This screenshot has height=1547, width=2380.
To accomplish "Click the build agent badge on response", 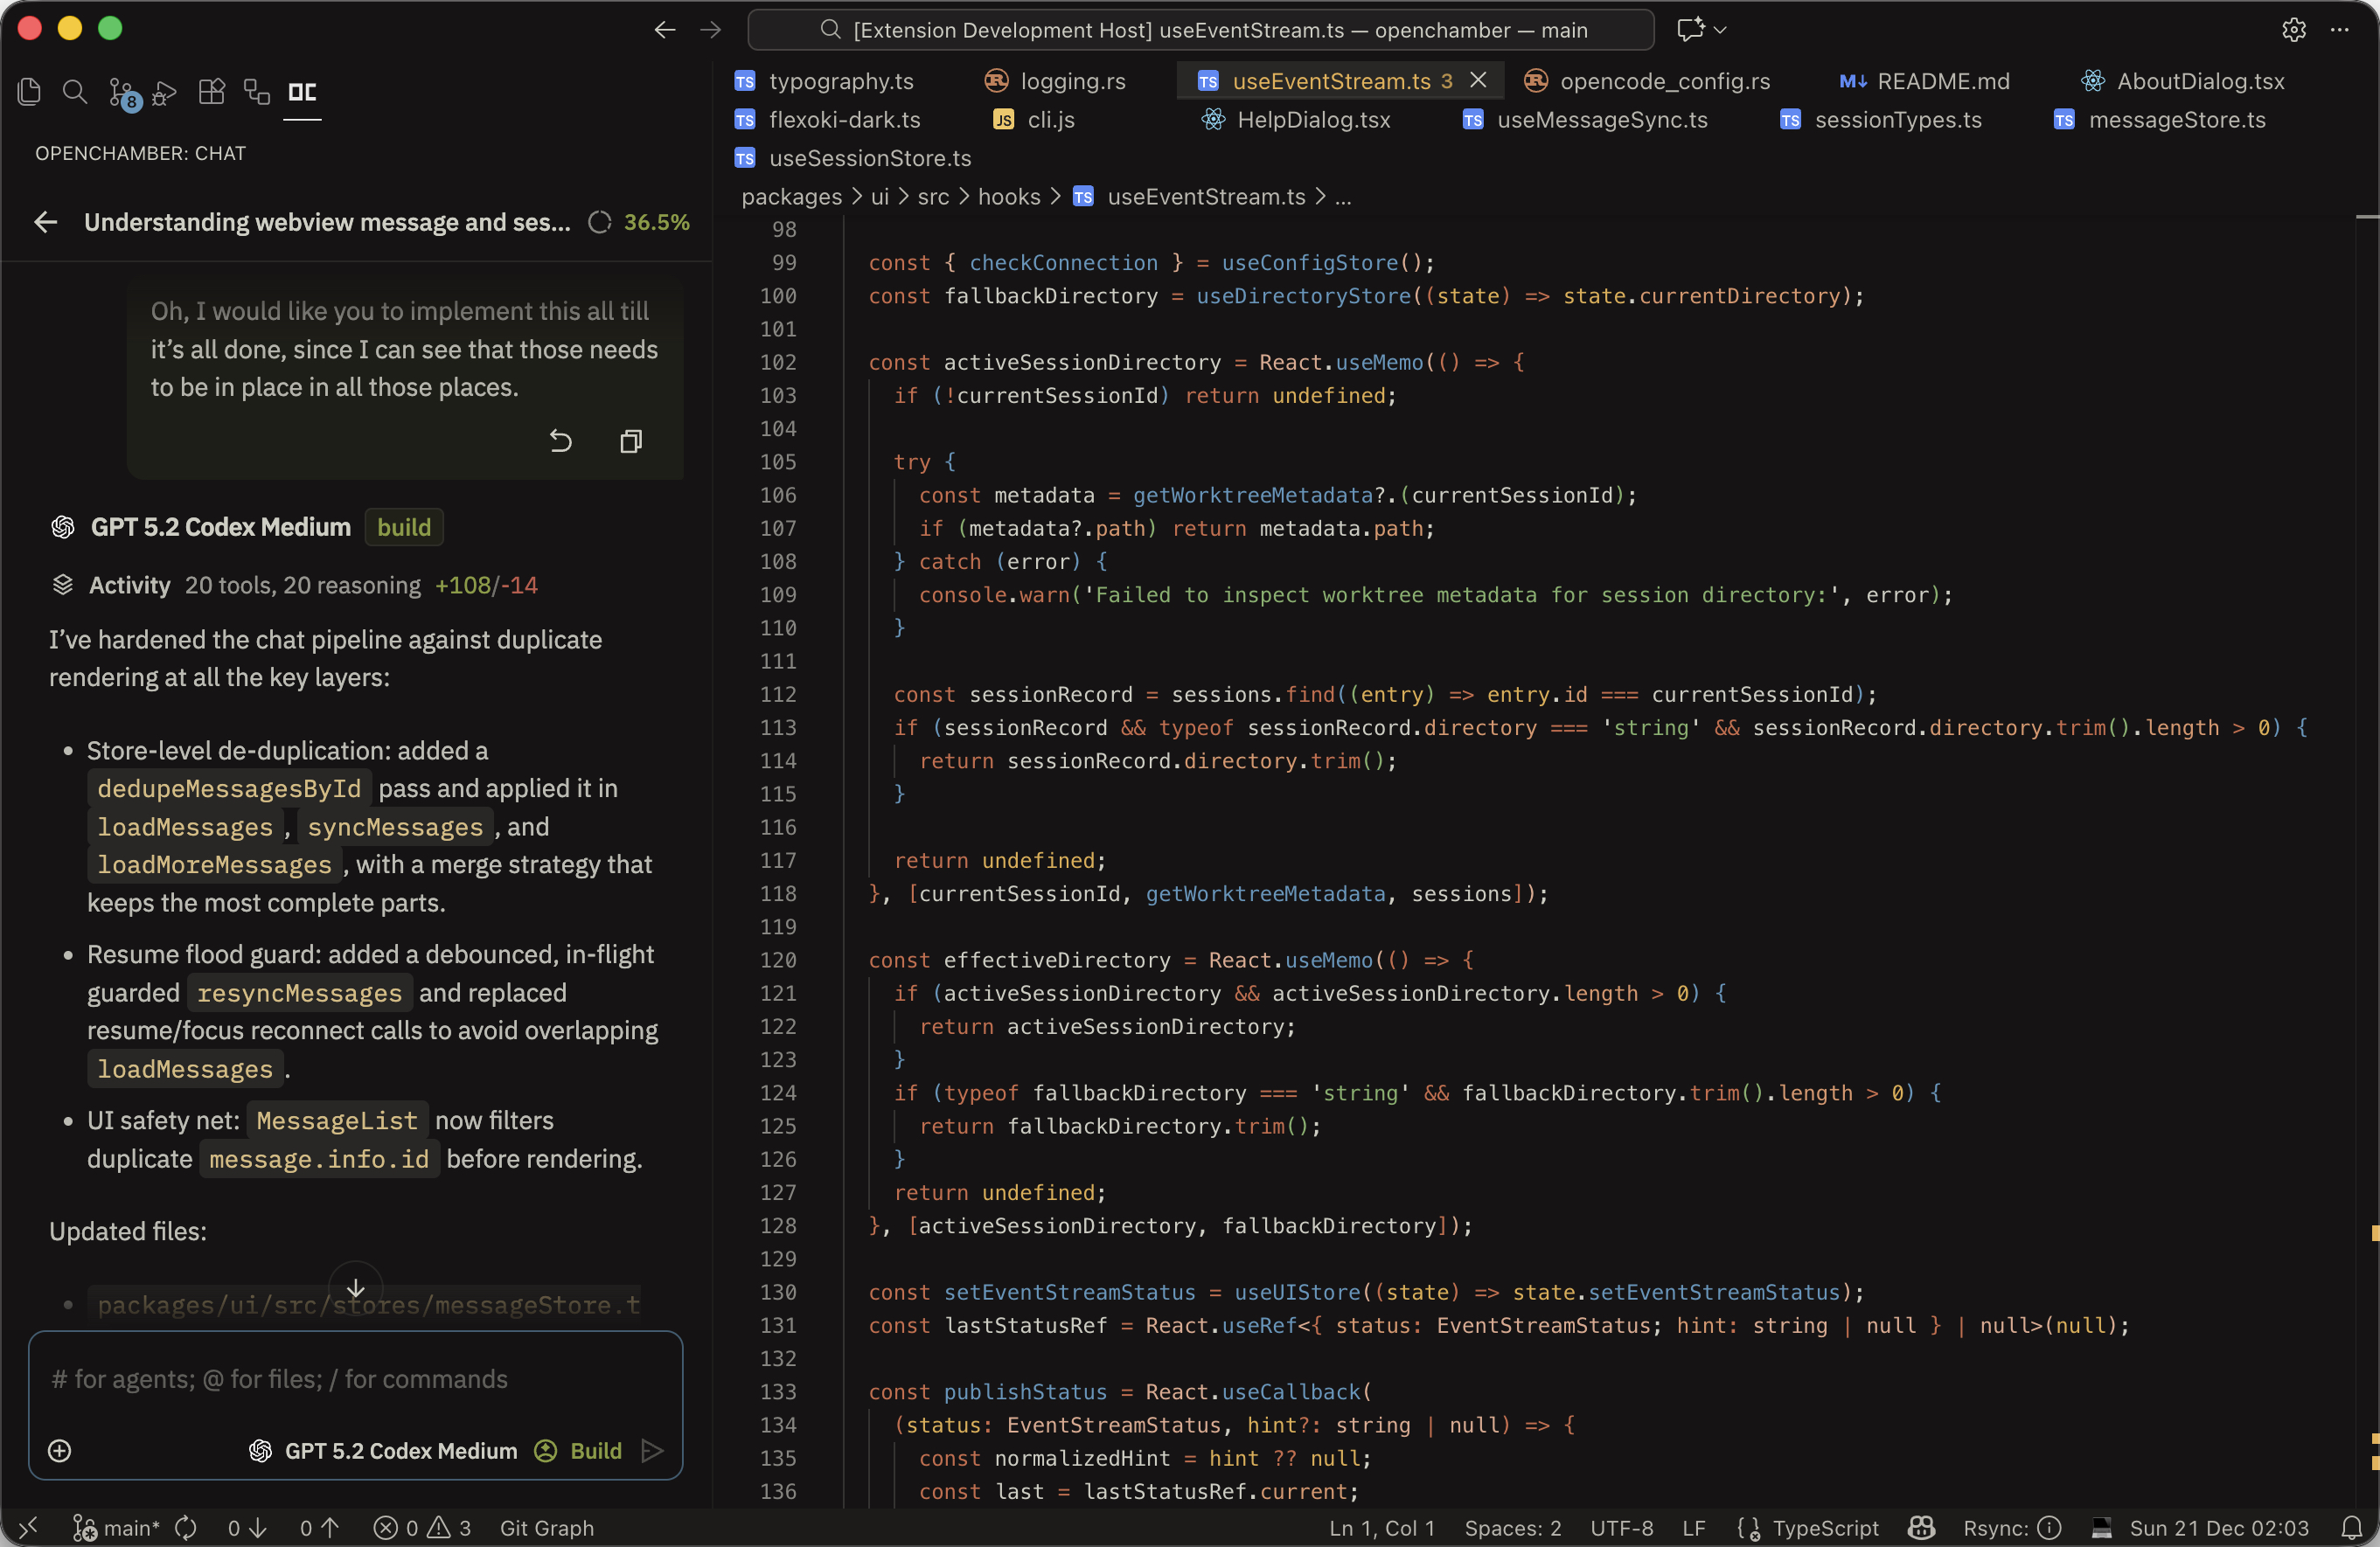I will click(x=404, y=527).
